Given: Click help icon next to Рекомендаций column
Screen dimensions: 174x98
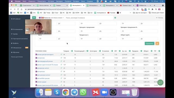Looking at the screenshot, I should (x=88, y=51).
